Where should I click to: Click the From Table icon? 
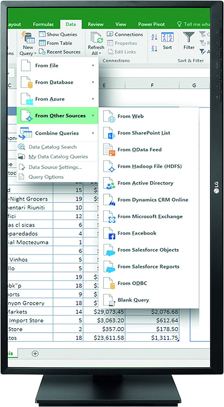tap(42, 43)
